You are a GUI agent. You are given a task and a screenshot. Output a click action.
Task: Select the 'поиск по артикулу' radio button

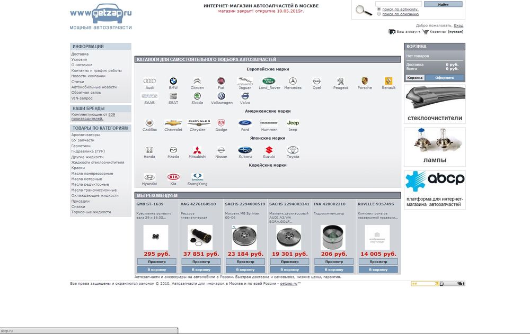click(x=379, y=9)
